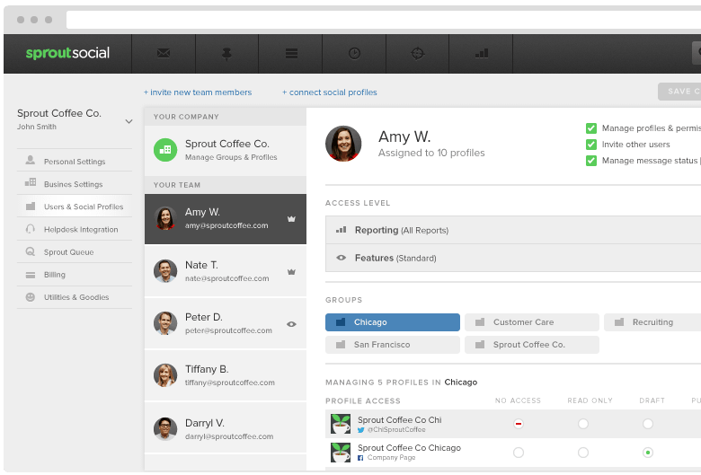Click the Reporting bar chart icon under Access Level
The height and width of the screenshot is (475, 701).
342,230
